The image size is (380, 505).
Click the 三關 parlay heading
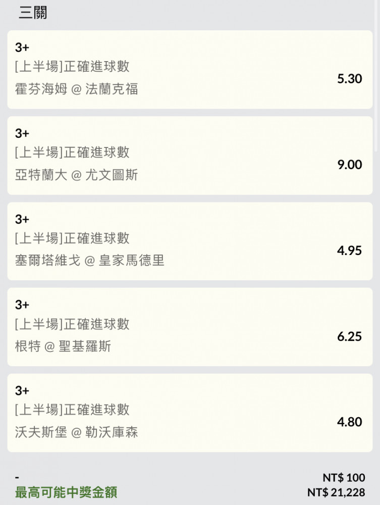33,13
